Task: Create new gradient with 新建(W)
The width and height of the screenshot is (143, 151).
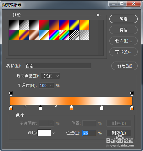Action: click(124, 66)
